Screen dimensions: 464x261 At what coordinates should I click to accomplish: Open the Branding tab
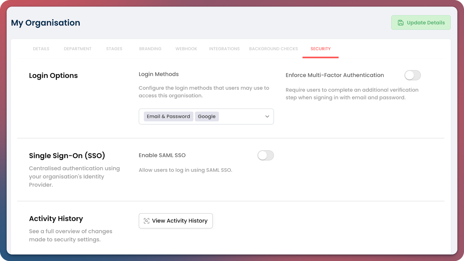150,49
